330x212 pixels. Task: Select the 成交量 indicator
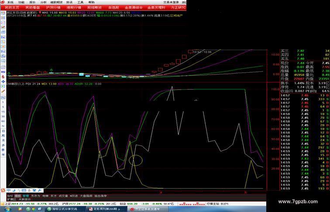(x=63, y=196)
